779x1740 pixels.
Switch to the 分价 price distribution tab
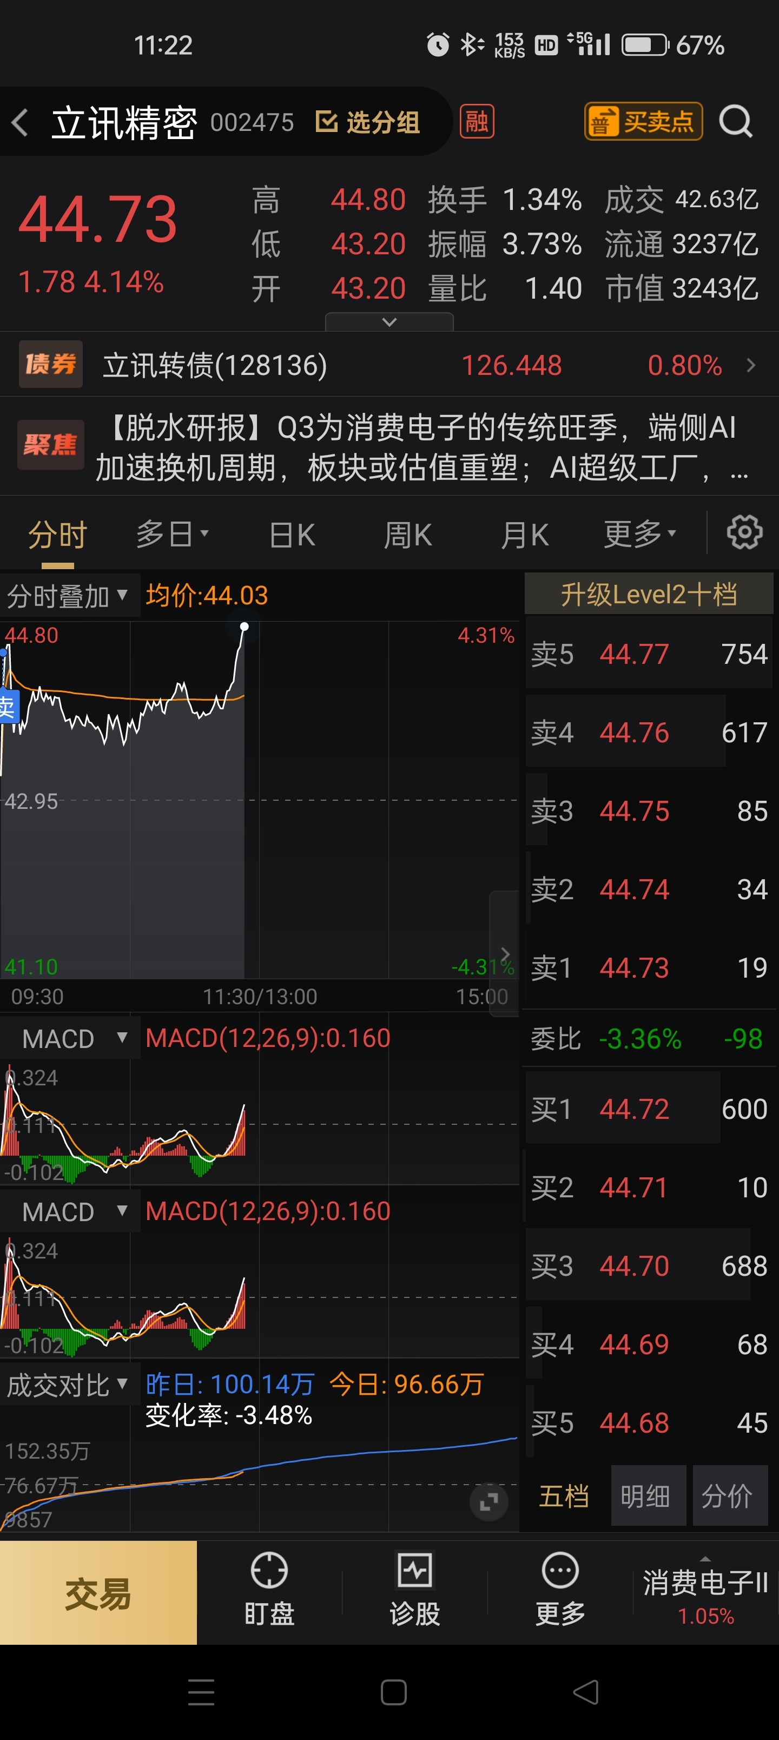click(730, 1495)
